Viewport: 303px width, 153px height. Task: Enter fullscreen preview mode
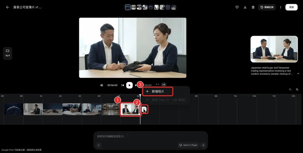click(157, 85)
